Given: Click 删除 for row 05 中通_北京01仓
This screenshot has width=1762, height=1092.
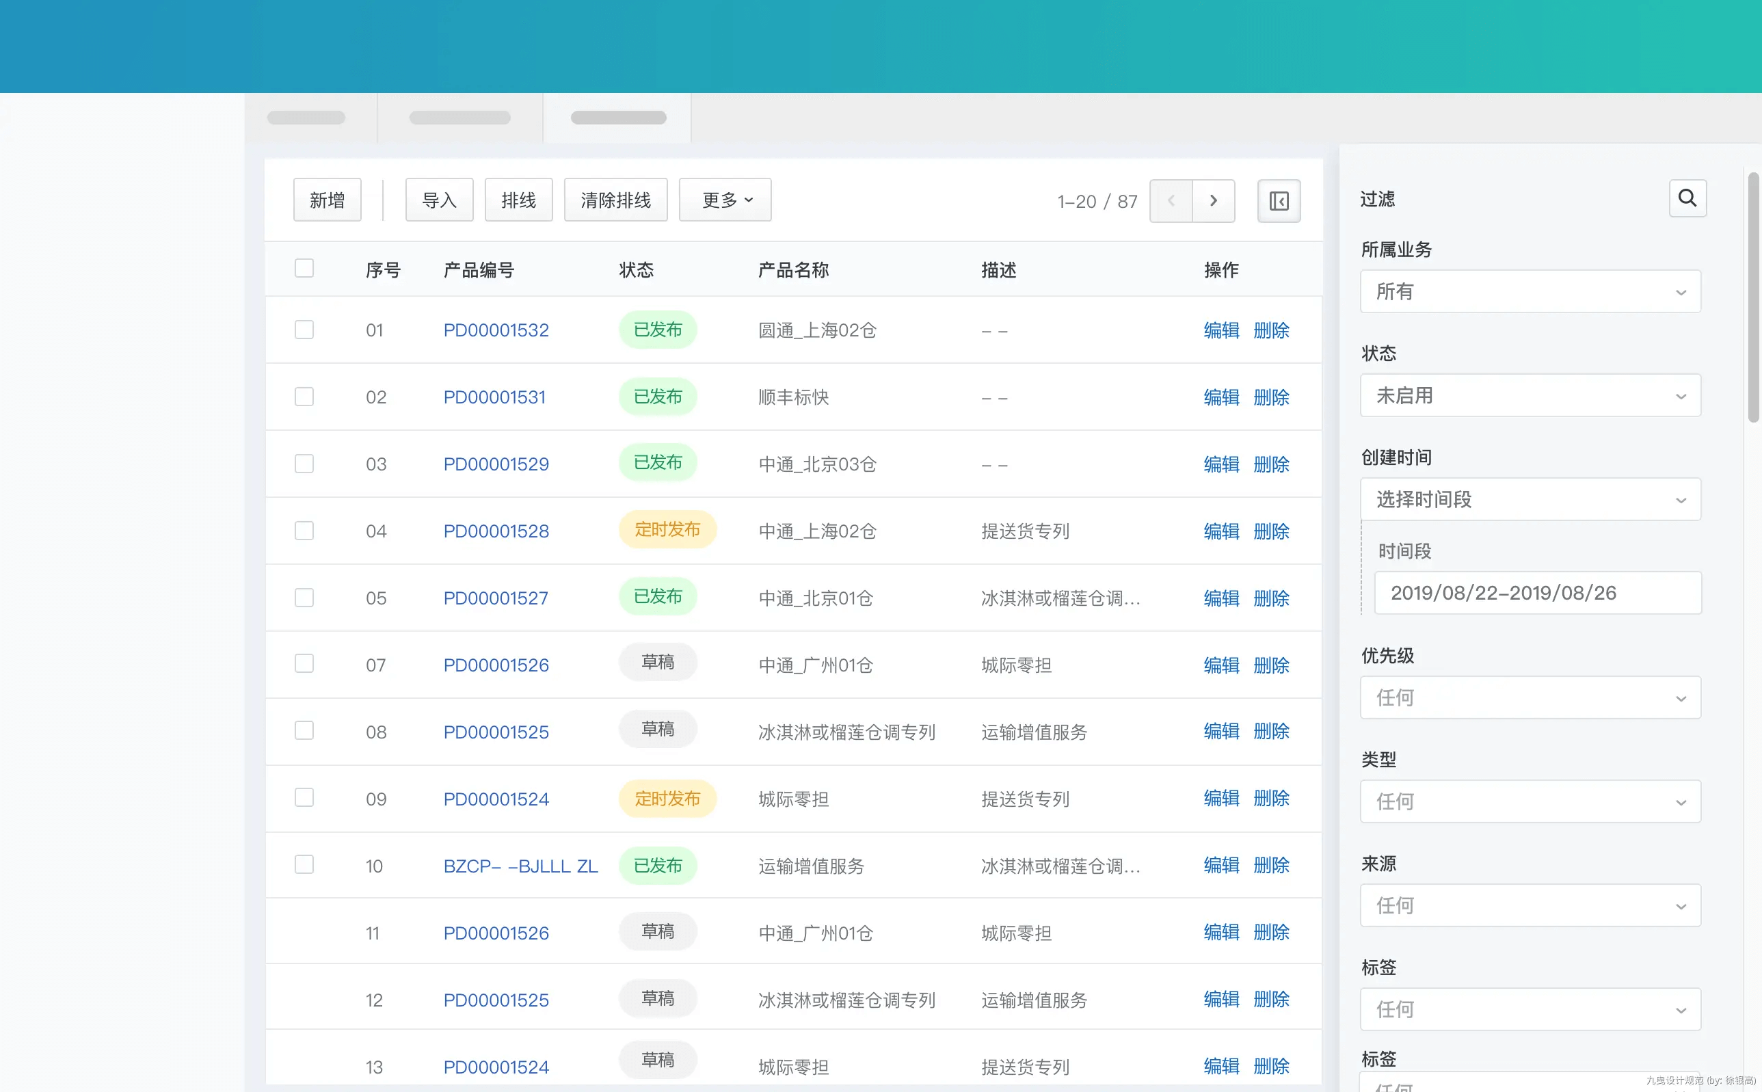Looking at the screenshot, I should pyautogui.click(x=1271, y=599).
